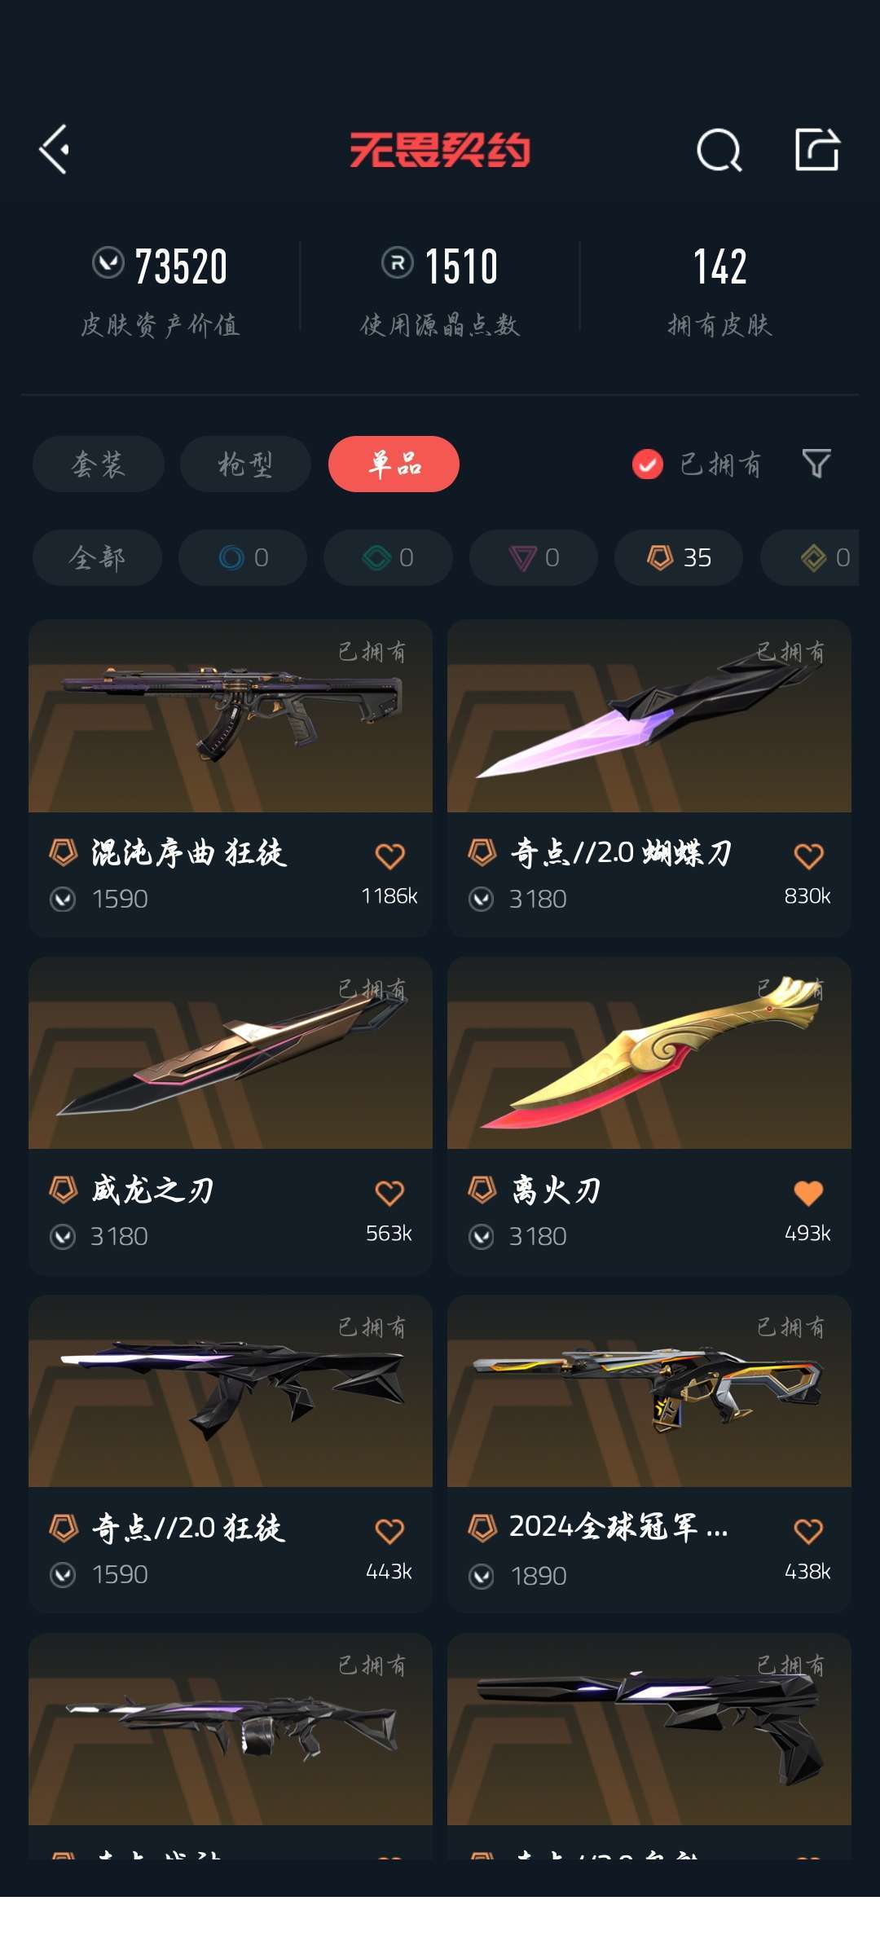This screenshot has width=880, height=1936.
Task: Like the 奇点//2.0 蝴蝶刀 heart icon
Action: coord(808,856)
